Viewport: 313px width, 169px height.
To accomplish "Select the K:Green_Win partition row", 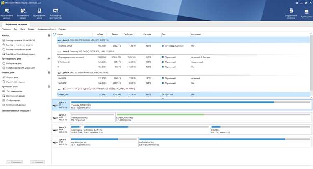I will 183,94.
